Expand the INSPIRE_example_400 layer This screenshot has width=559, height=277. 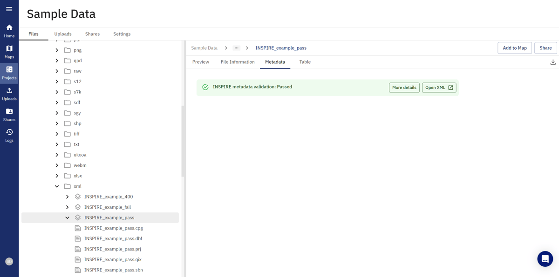pos(68,197)
